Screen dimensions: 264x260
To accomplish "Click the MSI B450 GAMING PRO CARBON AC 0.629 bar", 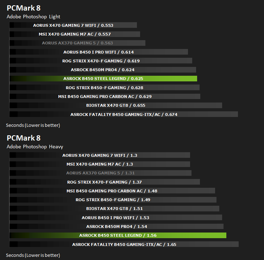I will pyautogui.click(x=105, y=97).
